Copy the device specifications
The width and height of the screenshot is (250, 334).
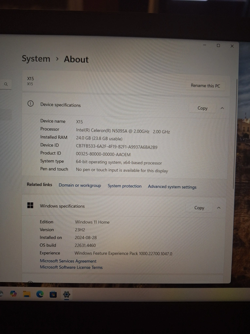tap(202, 108)
